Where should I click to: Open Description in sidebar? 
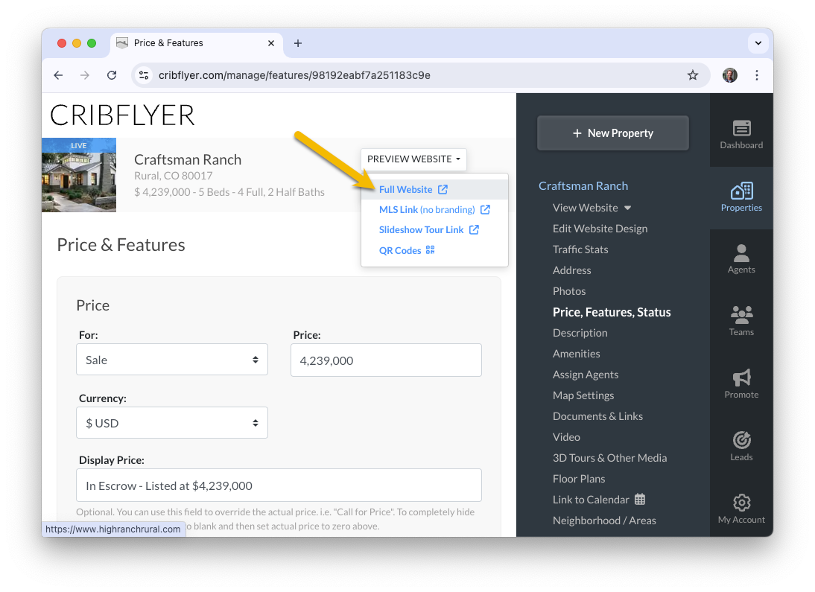580,333
